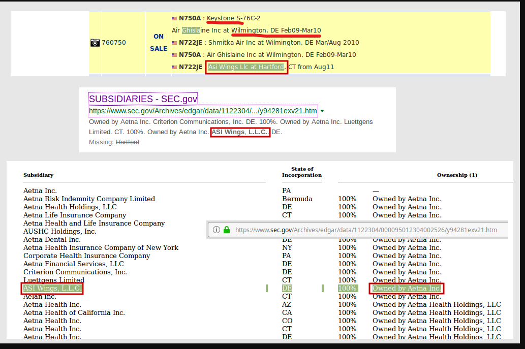Click the Subsidiary column header
Screen dimensions: 525x349
(38, 175)
